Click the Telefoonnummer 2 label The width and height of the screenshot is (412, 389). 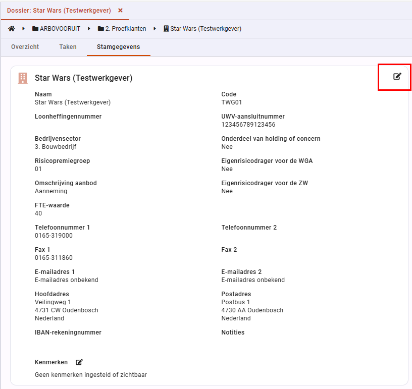pos(249,228)
